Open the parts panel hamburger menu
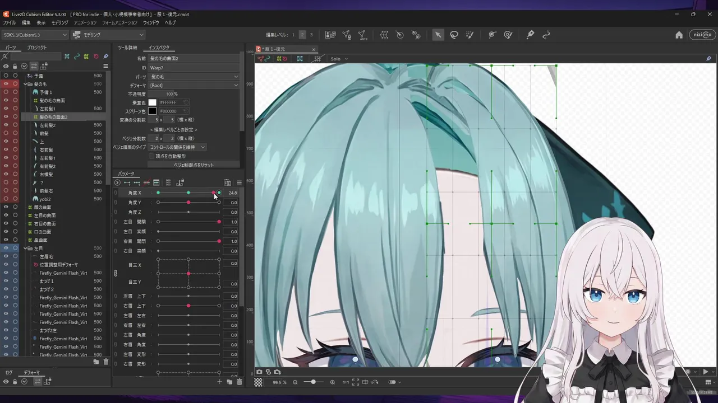Image resolution: width=718 pixels, height=403 pixels. tap(105, 66)
